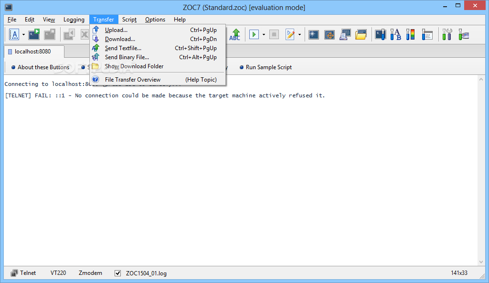Close the open Transfer menu header
Screen dimensions: 489x283
pyautogui.click(x=104, y=19)
